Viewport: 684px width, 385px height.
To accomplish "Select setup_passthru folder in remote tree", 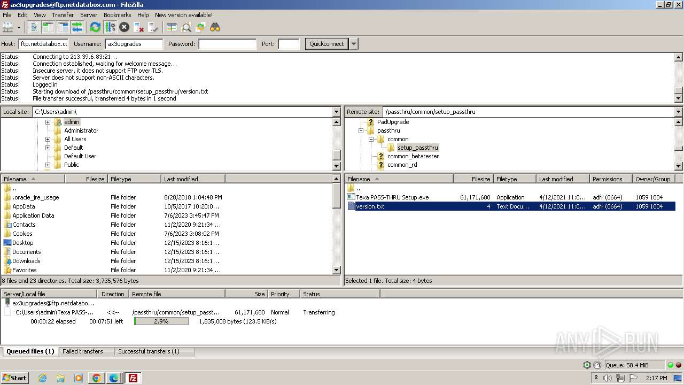I will click(417, 148).
